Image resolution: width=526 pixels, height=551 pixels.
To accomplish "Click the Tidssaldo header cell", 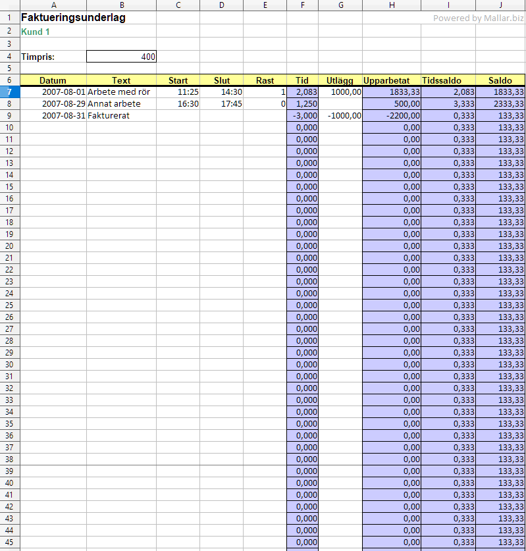I will 448,80.
